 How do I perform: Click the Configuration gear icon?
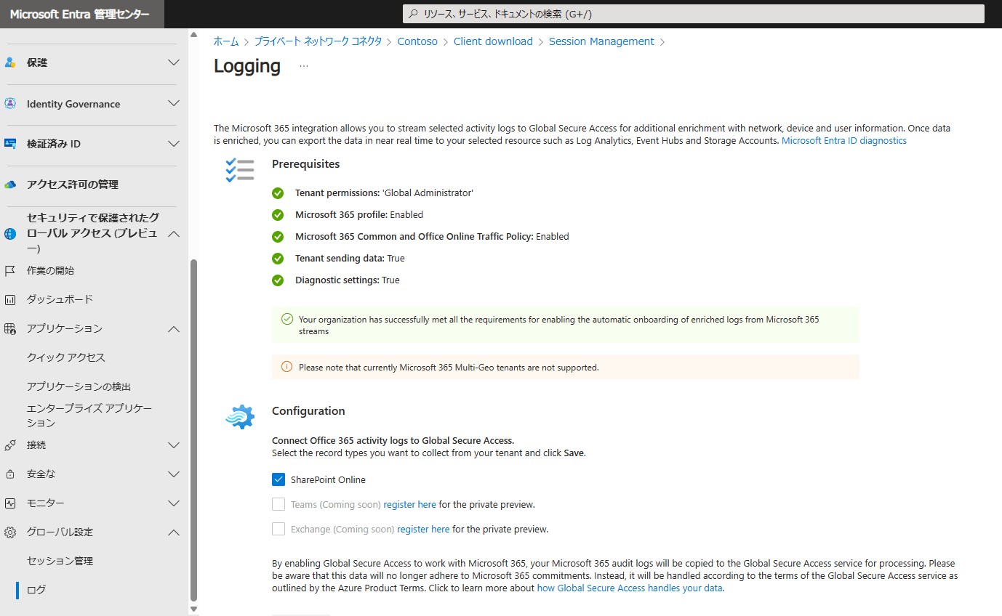(x=240, y=416)
